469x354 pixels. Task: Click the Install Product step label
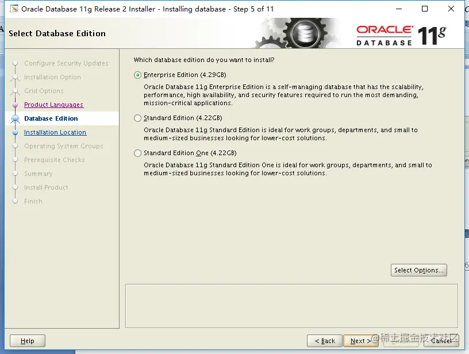(x=46, y=187)
